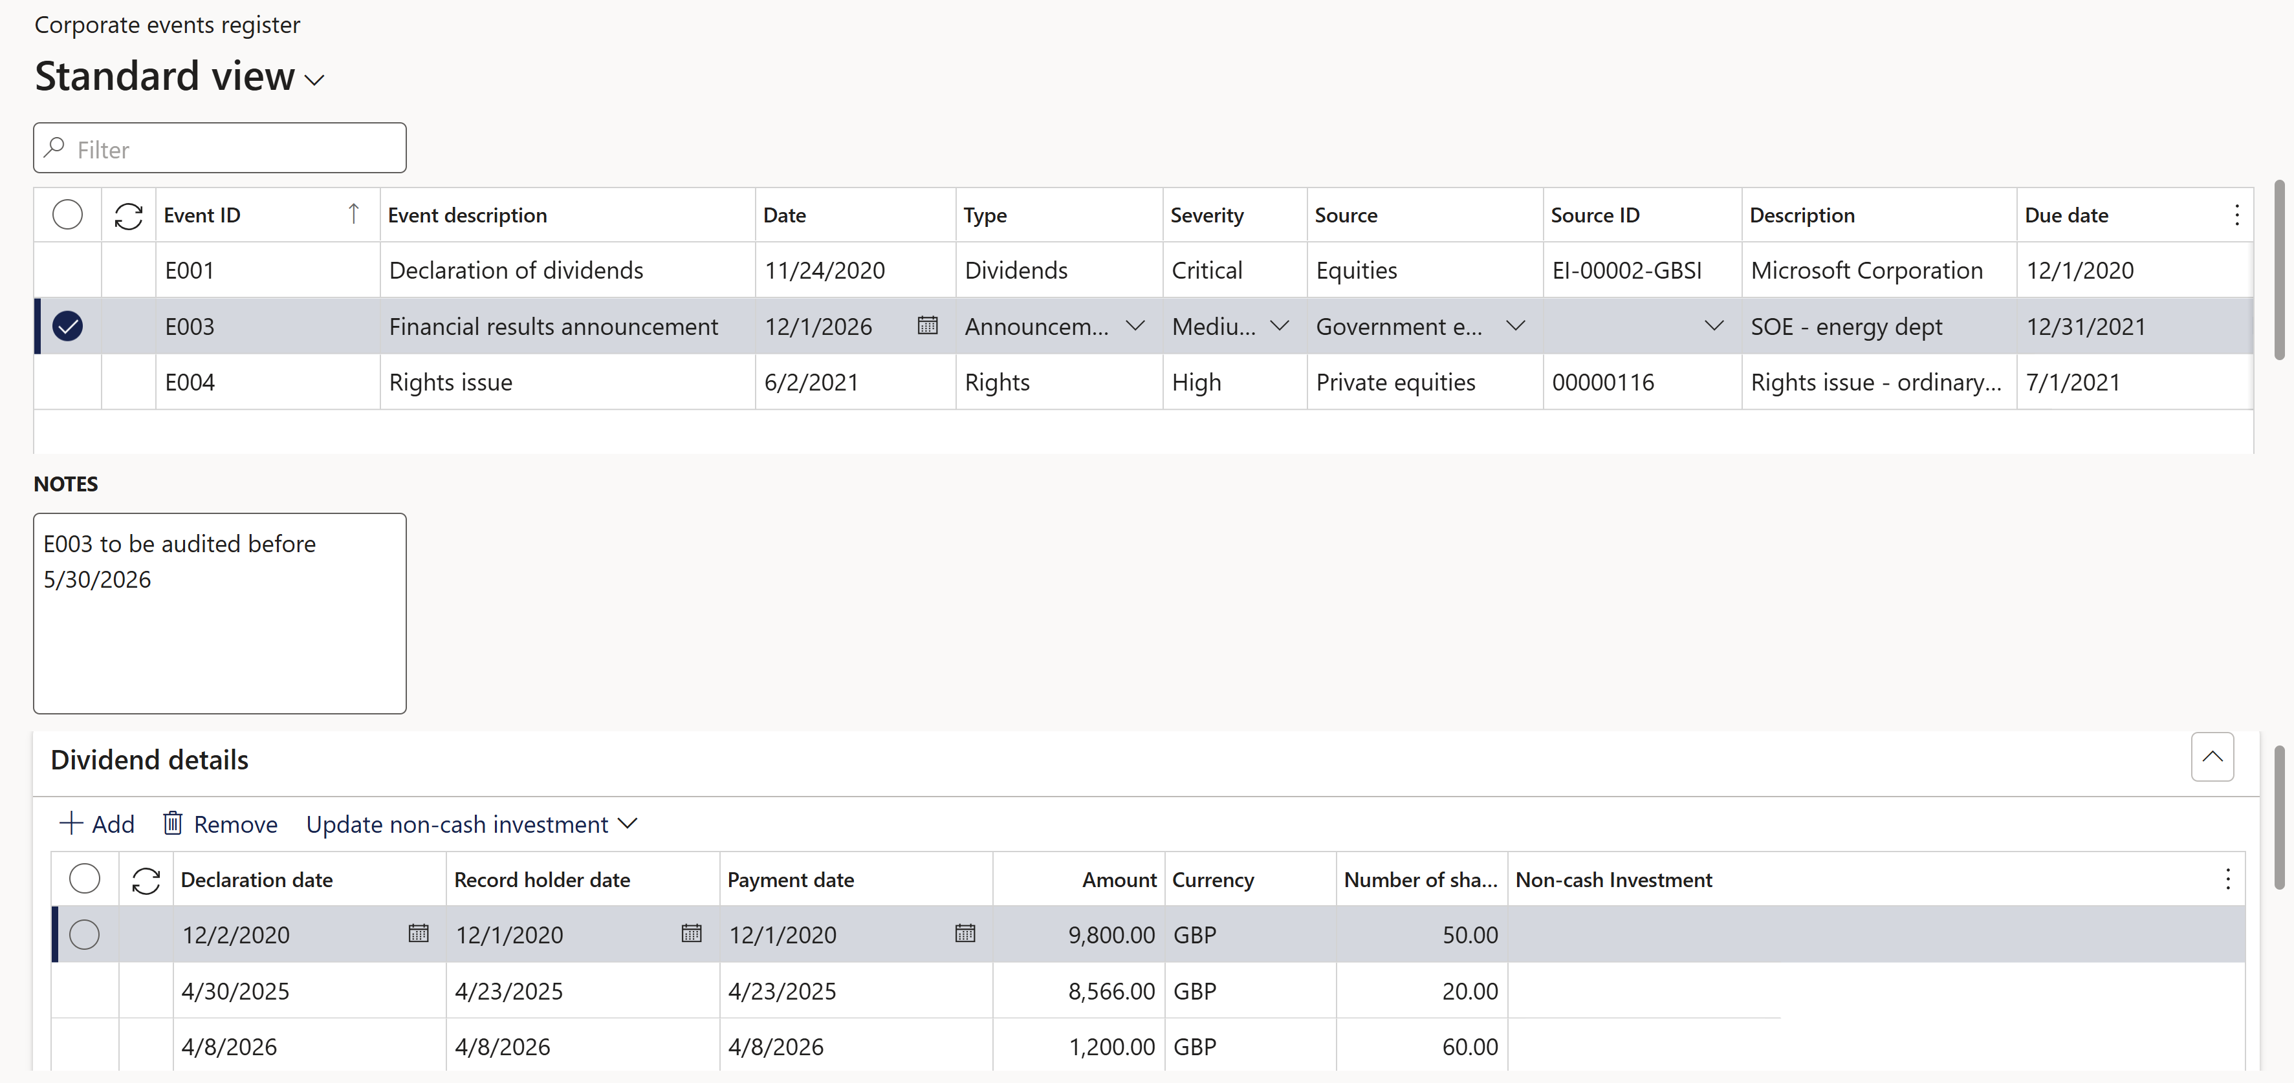Screen dimensions: 2294x1083
Task: Click refresh icon in dividend grid header
Action: click(x=146, y=880)
